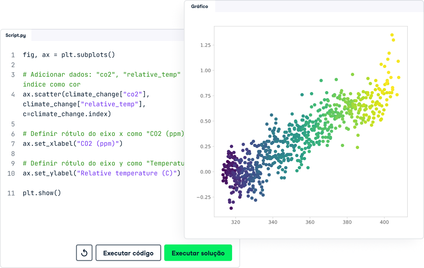Click the "relative_temp" string in scatter call
Viewport: 424px width, 268px height.
click(x=110, y=104)
